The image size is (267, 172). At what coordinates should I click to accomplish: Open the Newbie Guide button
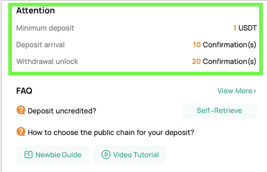click(x=53, y=155)
